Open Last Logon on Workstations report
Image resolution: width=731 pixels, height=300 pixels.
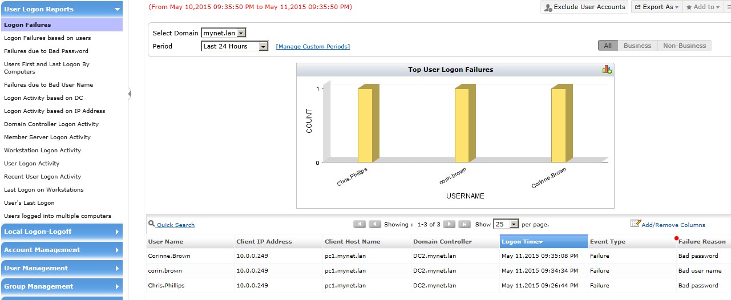click(44, 189)
